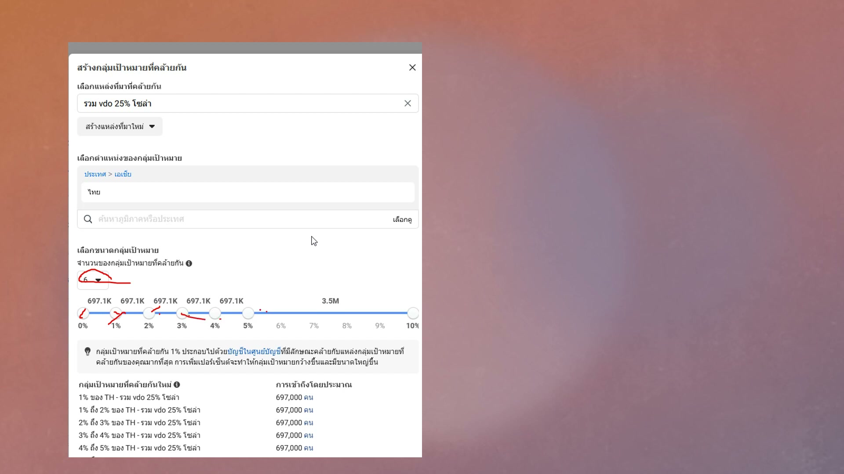Select the ไทย location entry
The image size is (844, 474).
94,192
